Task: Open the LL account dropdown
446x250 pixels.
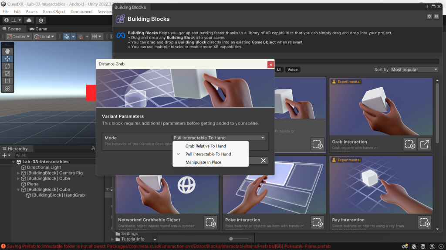Action: coord(13,20)
